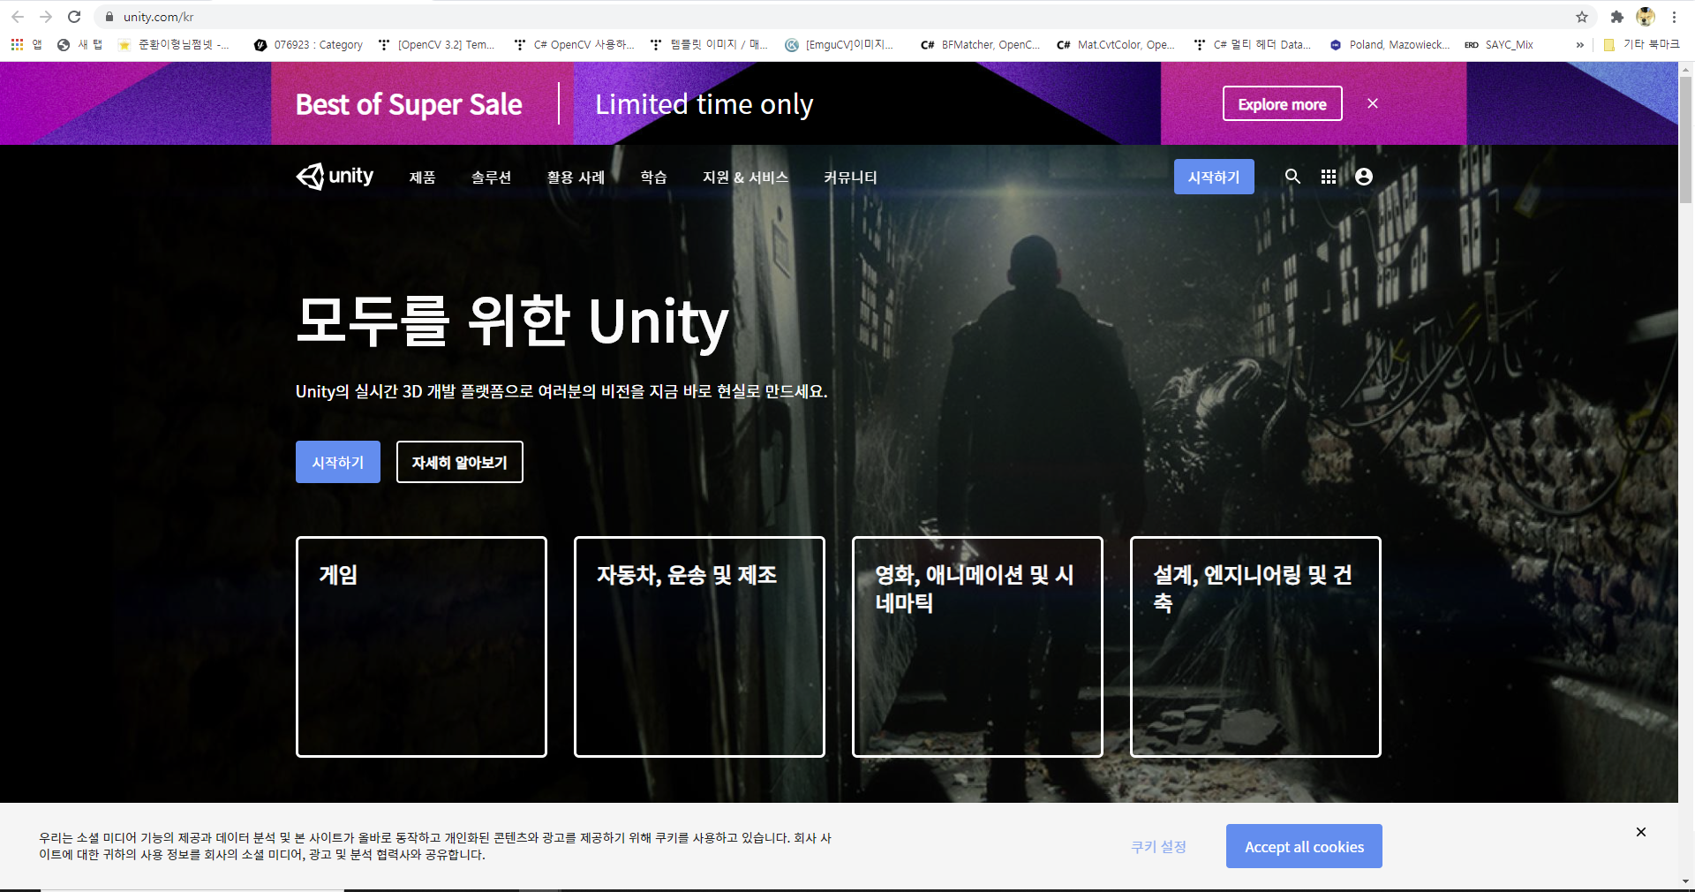This screenshot has width=1695, height=892.
Task: Click the scrollbar down arrow
Action: [x=1685, y=881]
